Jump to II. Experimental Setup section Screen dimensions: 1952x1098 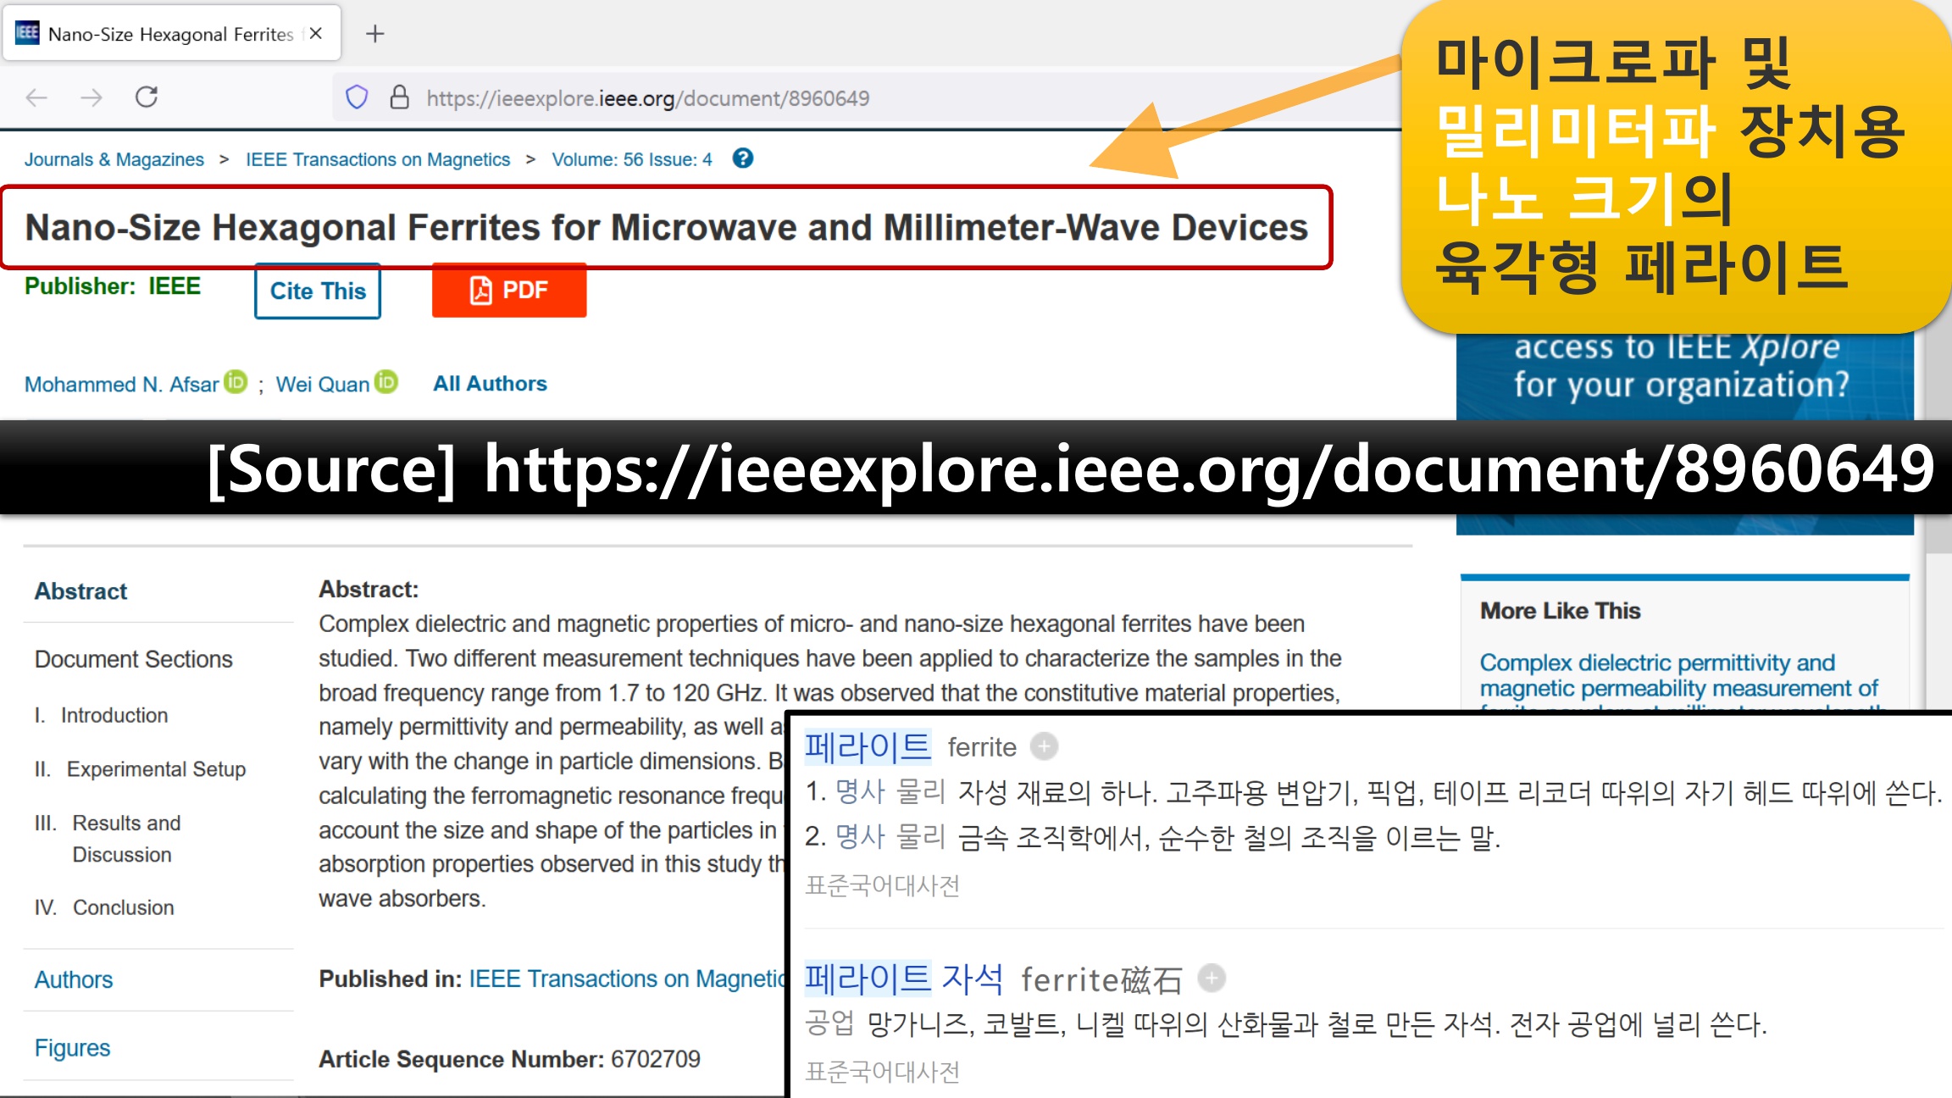point(156,769)
